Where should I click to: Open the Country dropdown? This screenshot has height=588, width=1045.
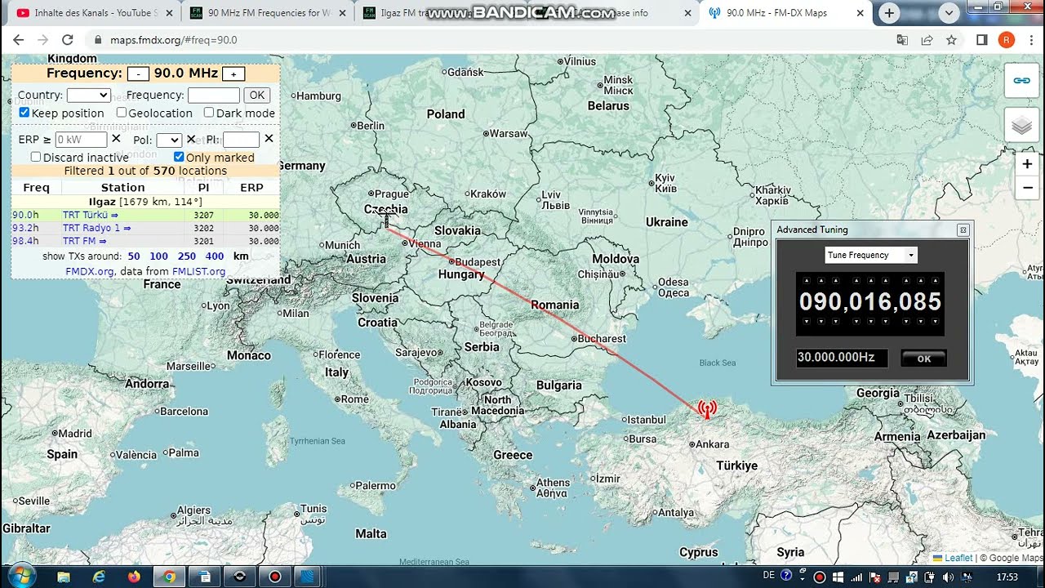pyautogui.click(x=88, y=96)
